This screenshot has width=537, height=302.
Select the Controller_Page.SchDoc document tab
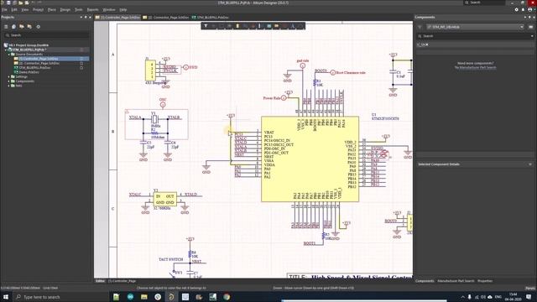coord(117,17)
